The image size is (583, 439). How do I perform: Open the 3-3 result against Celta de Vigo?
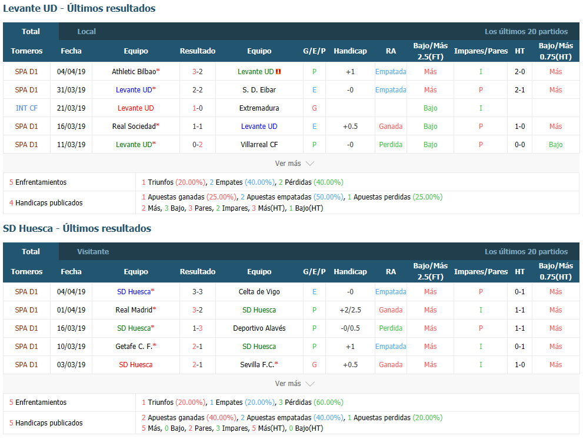point(198,292)
